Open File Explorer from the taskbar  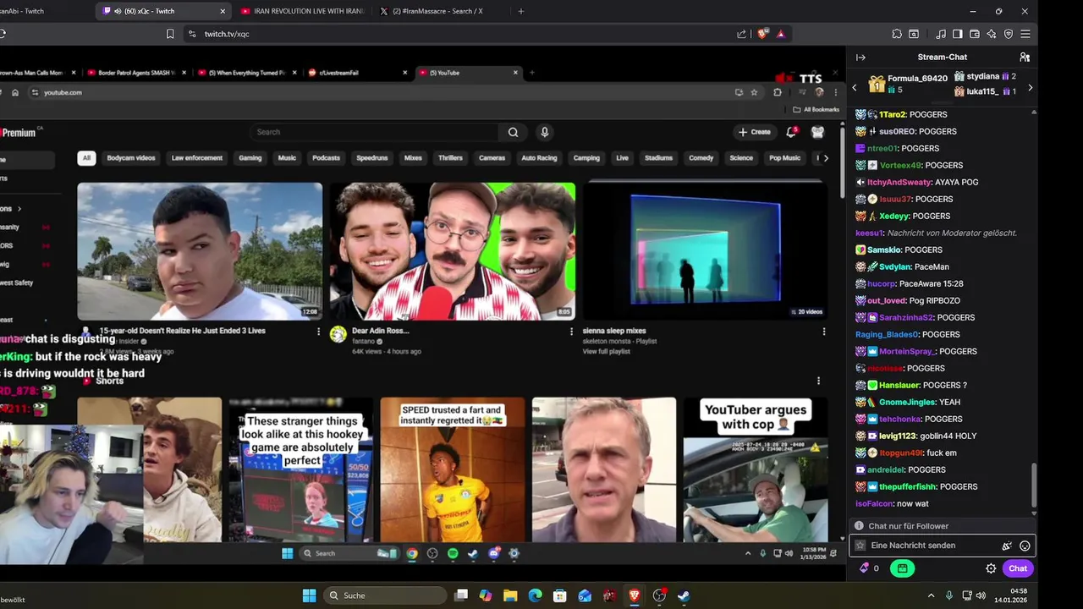510,595
